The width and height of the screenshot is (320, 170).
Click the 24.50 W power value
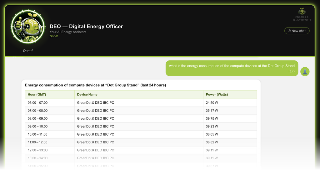tap(212, 103)
